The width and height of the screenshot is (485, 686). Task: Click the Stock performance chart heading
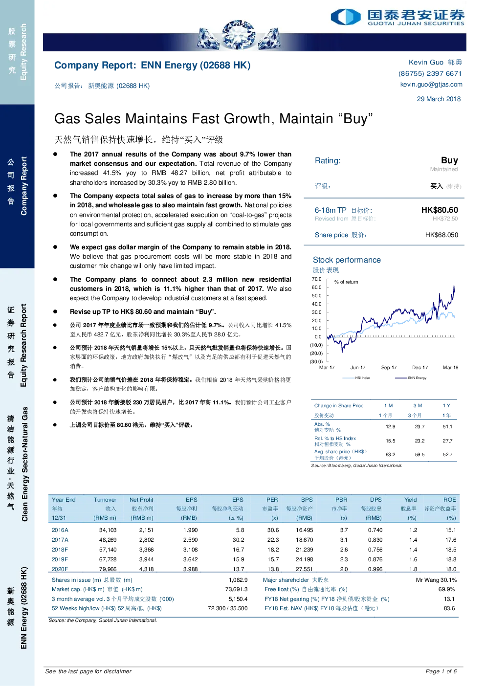click(347, 260)
